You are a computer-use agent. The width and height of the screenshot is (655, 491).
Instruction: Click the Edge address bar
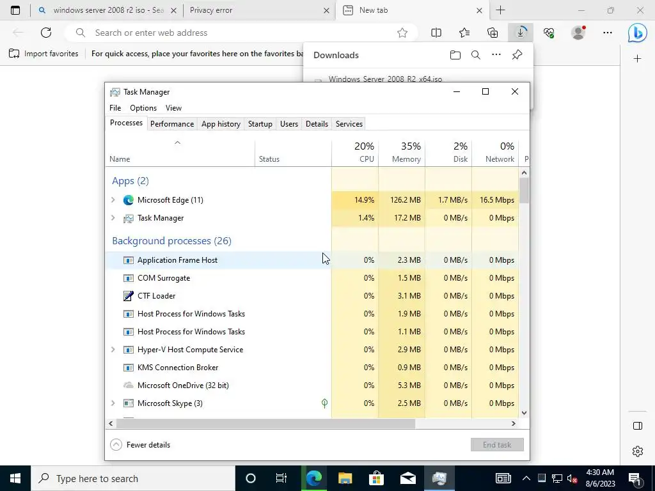[242, 33]
